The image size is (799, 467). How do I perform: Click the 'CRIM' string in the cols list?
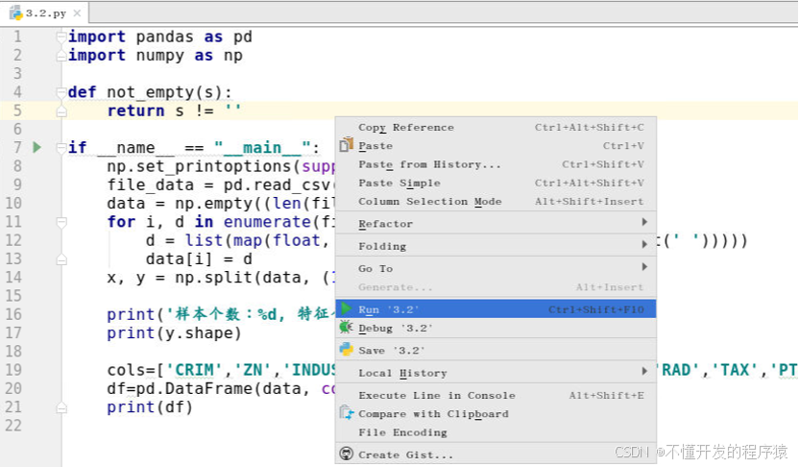194,370
